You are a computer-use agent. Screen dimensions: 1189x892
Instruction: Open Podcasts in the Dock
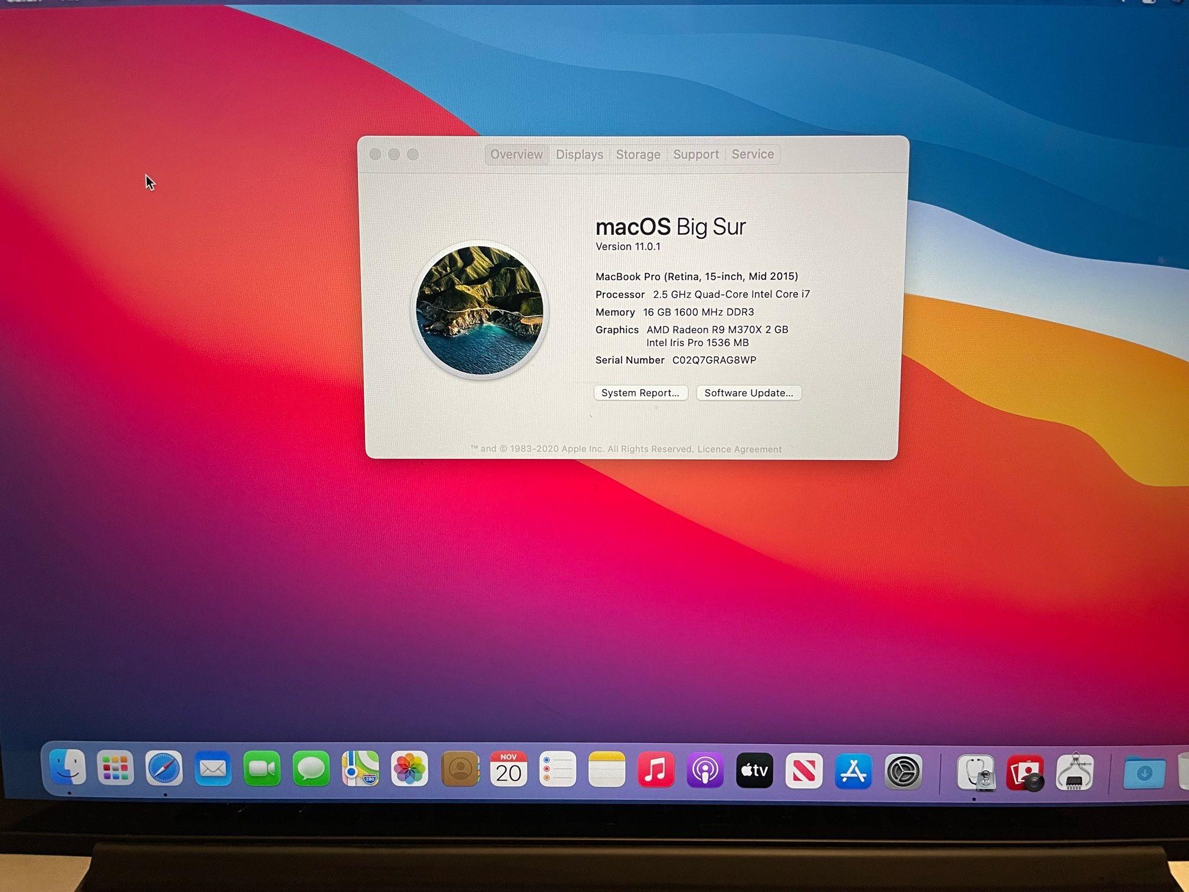705,770
